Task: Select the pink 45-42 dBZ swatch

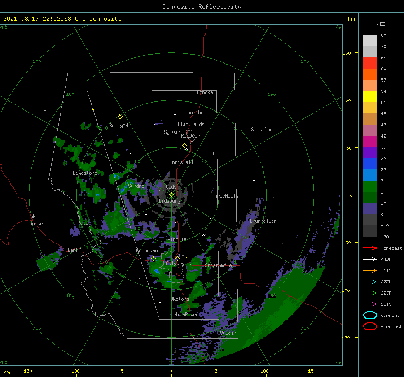Action: [x=370, y=130]
